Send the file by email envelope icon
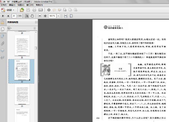Viewport: 169px width, 122px height. (41, 10)
